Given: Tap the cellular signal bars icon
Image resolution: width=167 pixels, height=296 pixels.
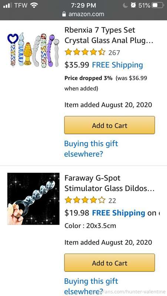Looking at the screenshot, I should click(x=7, y=5).
